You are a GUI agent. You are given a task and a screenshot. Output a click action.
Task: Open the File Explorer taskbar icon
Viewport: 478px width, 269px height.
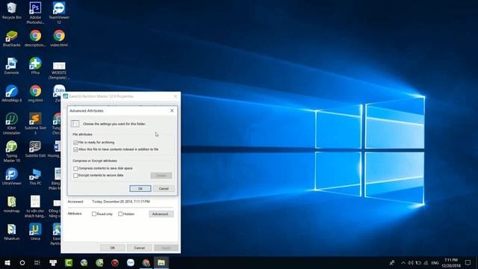click(x=161, y=262)
